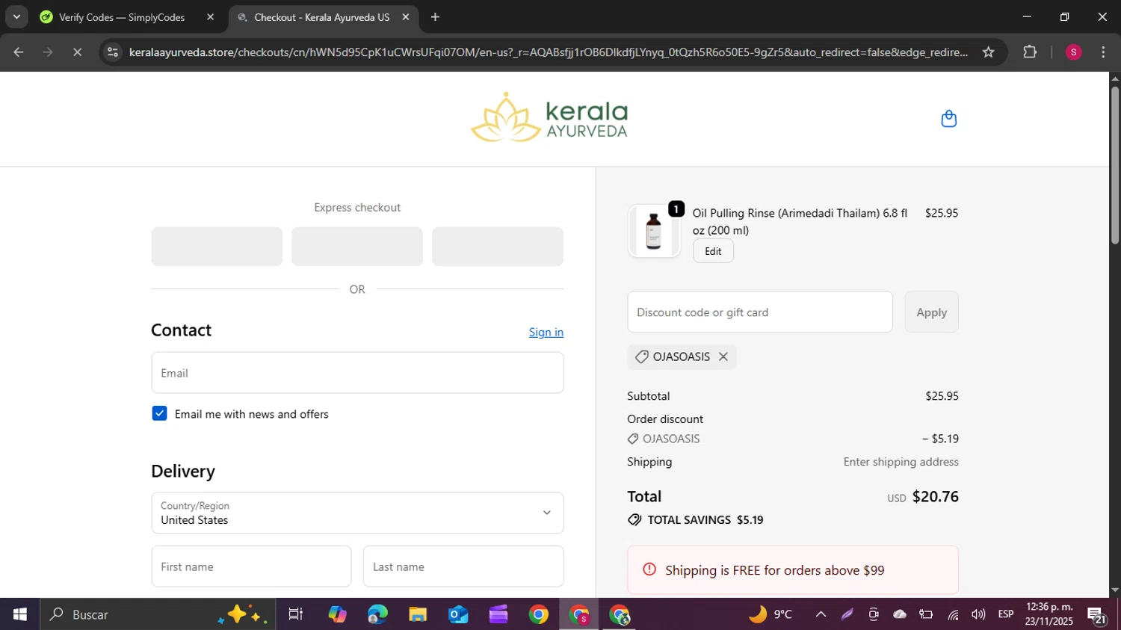
Task: Click the TOTAL SAVINGS $5.19 text
Action: click(705, 520)
